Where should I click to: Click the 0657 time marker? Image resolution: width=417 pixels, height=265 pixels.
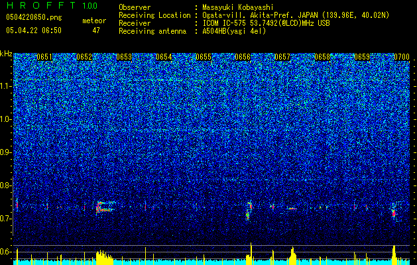click(x=282, y=57)
